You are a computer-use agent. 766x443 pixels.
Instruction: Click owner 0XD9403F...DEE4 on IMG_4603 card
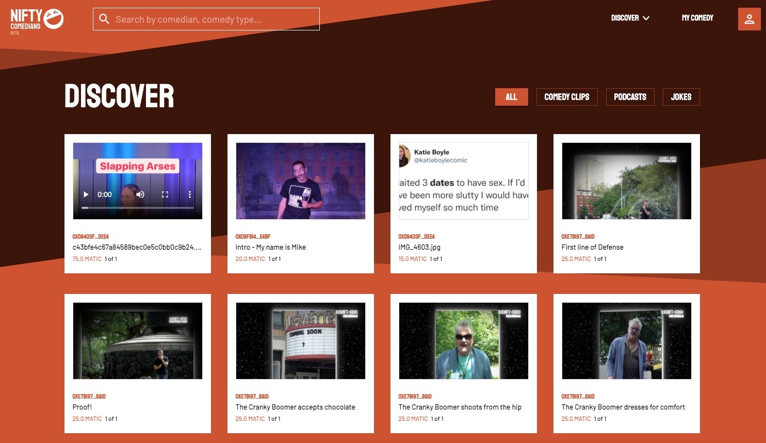point(416,237)
